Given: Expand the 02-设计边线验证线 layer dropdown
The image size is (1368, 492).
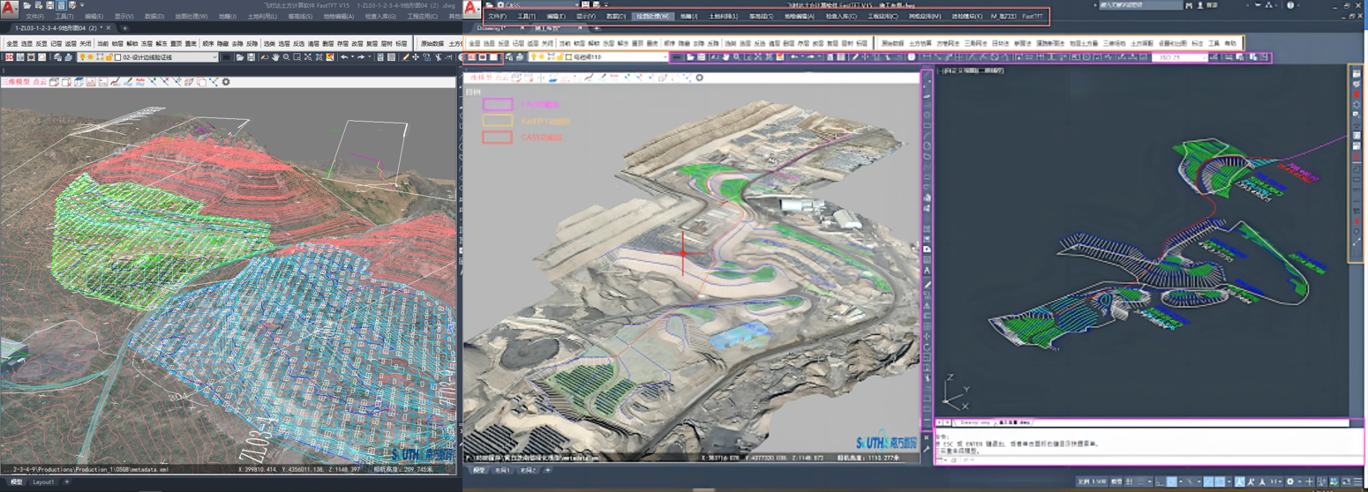Looking at the screenshot, I should click(214, 57).
